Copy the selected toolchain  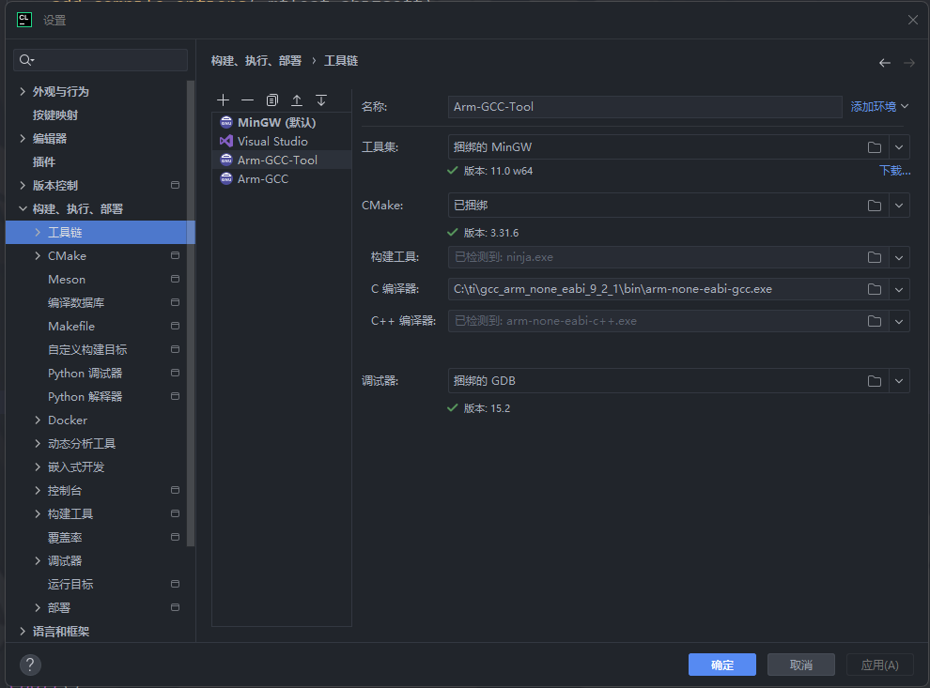[272, 100]
